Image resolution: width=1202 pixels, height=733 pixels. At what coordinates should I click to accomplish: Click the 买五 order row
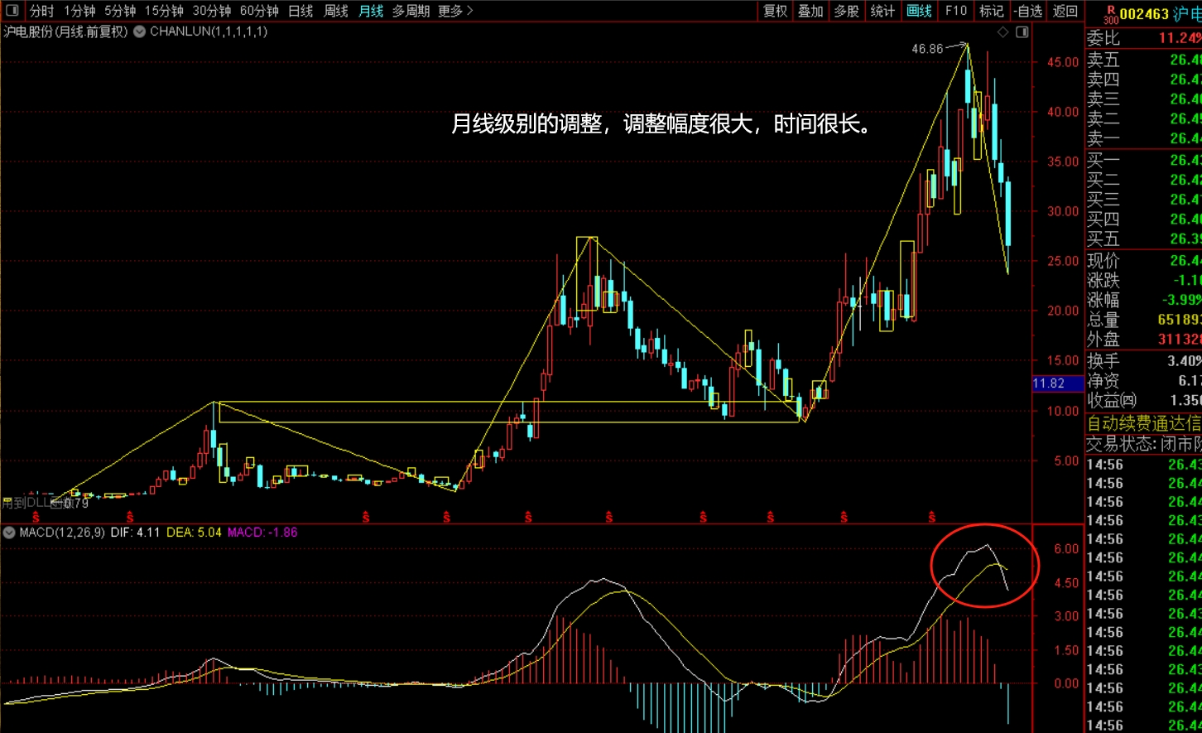pos(1144,239)
